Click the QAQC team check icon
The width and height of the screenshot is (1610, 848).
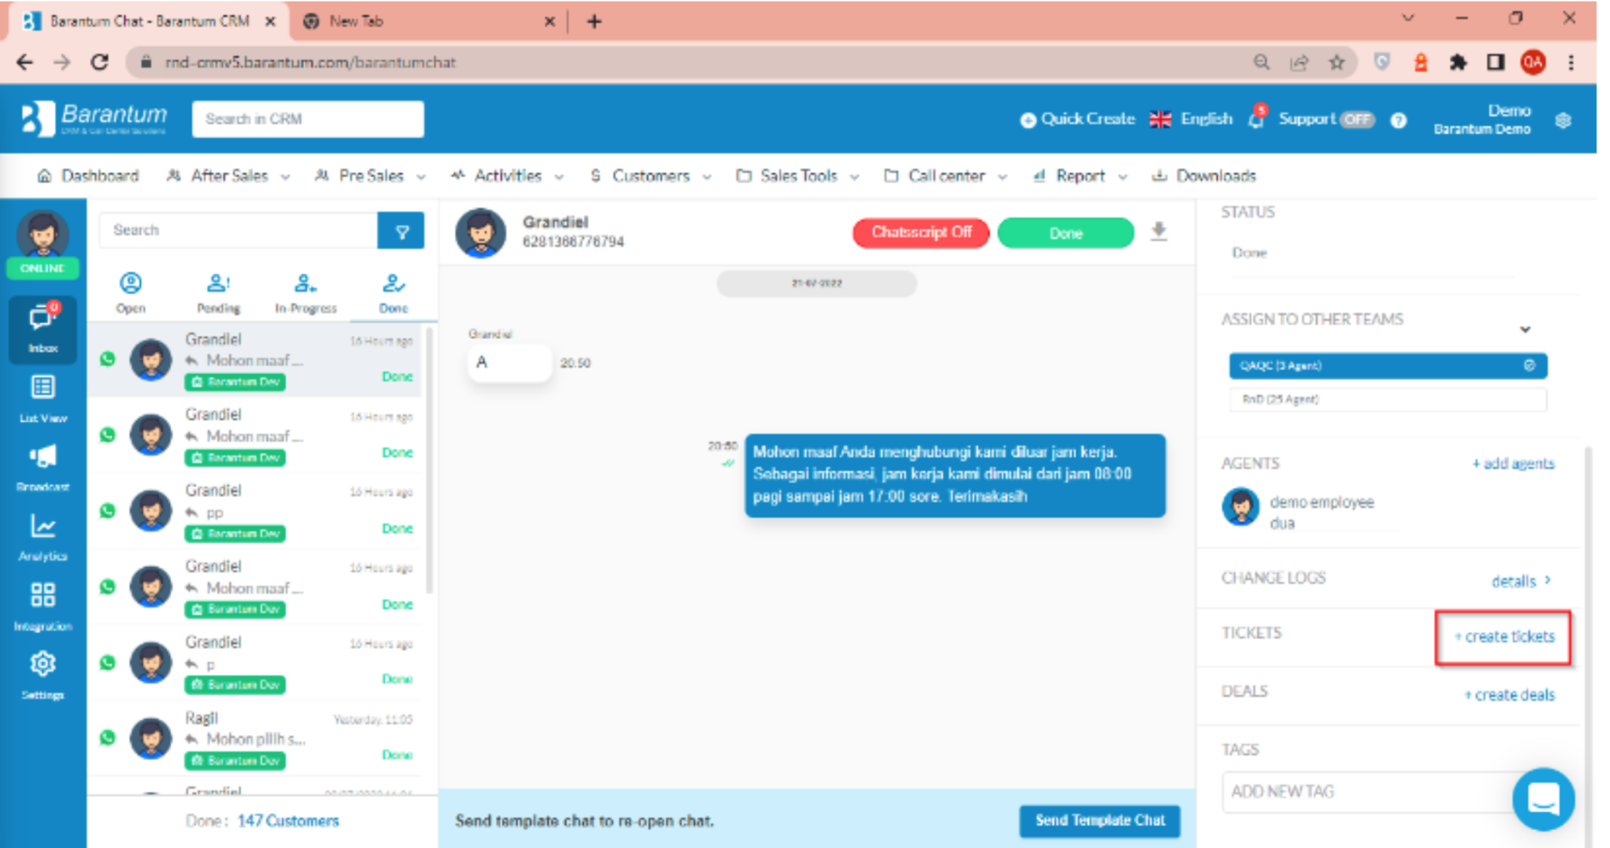1529,365
